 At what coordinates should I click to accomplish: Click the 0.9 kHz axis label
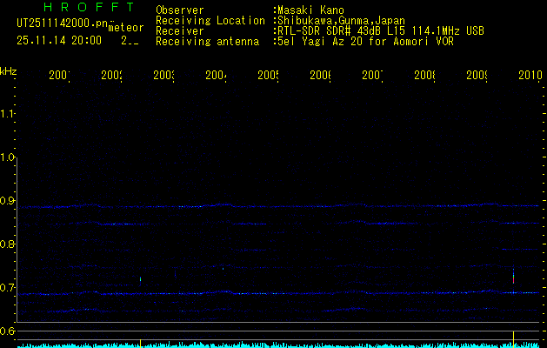click(x=9, y=201)
